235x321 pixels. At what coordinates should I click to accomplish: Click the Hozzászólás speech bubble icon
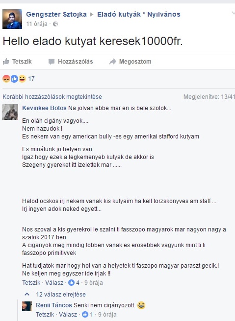52,62
